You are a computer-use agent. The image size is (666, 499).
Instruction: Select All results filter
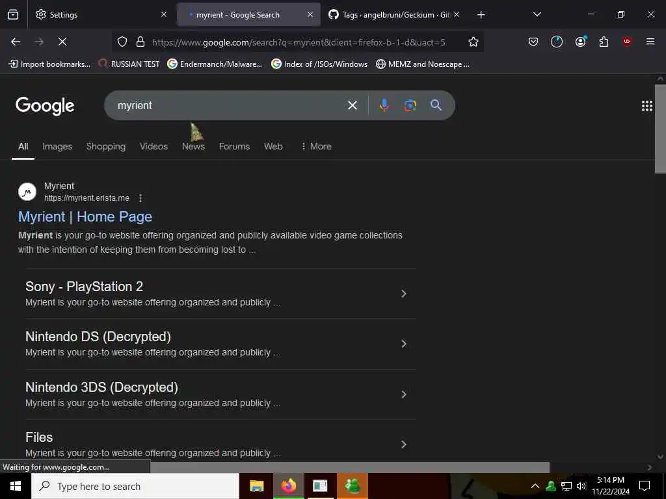tap(23, 146)
